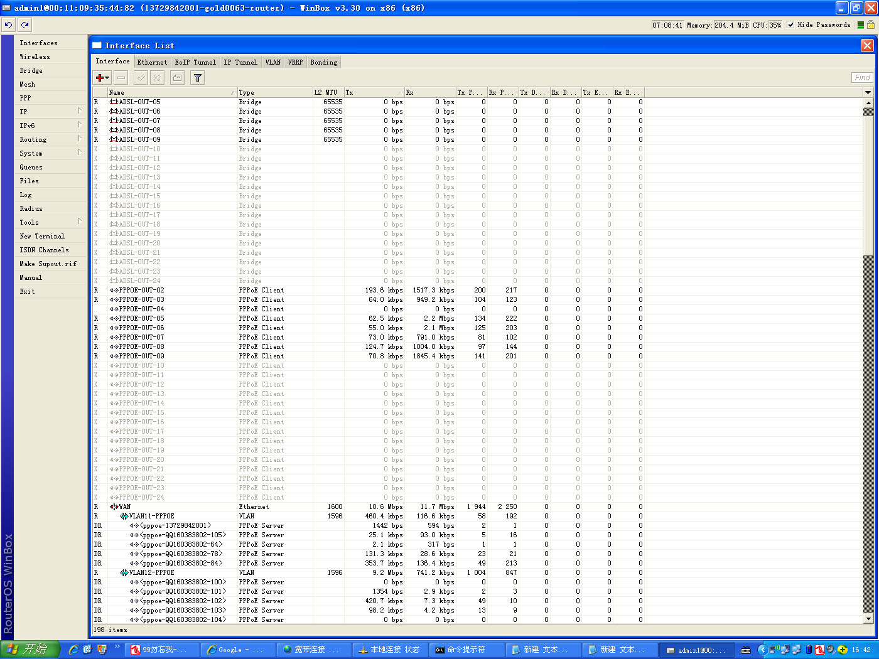Click the bridge icon of ADSL-OUT-05
Screen dimensions: 879x659
click(x=114, y=102)
